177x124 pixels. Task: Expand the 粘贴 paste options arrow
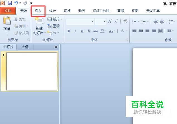coord(7,33)
